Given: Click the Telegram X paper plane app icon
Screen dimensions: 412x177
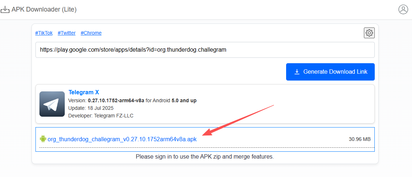Looking at the screenshot, I should point(52,104).
